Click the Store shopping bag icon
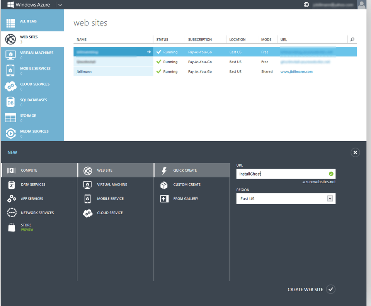The image size is (371, 306). tap(12, 227)
